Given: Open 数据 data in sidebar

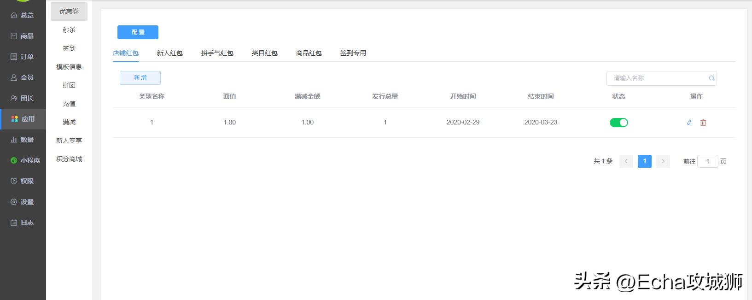Looking at the screenshot, I should click(x=23, y=140).
